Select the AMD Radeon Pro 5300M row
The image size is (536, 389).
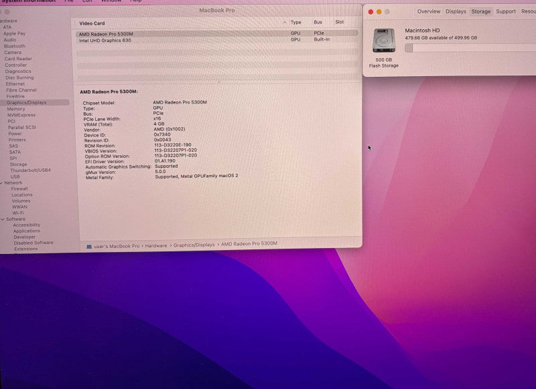pos(217,33)
